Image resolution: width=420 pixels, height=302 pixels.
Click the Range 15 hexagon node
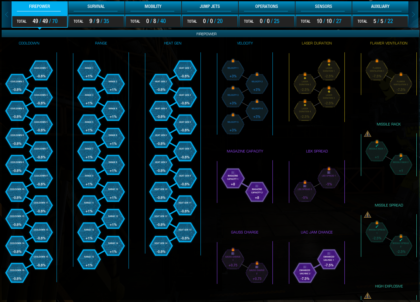[89, 260]
